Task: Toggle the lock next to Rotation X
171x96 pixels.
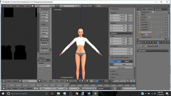Action: 131,26
